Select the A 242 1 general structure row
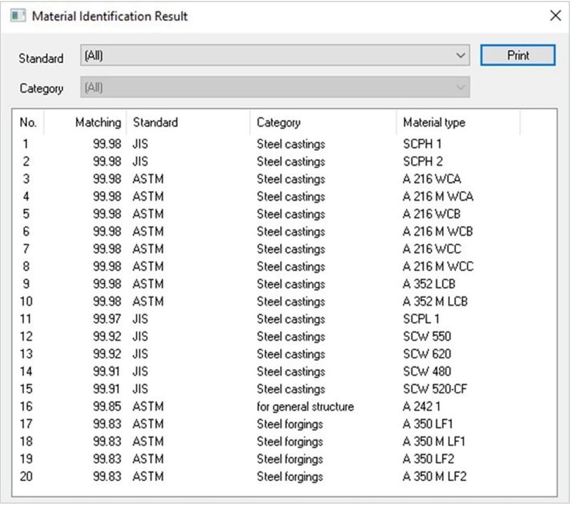This screenshot has height=508, width=572. tap(423, 406)
